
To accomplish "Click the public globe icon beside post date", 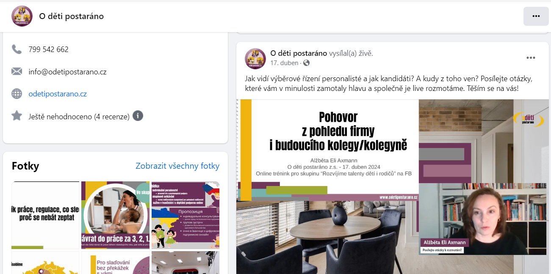I will click(306, 63).
